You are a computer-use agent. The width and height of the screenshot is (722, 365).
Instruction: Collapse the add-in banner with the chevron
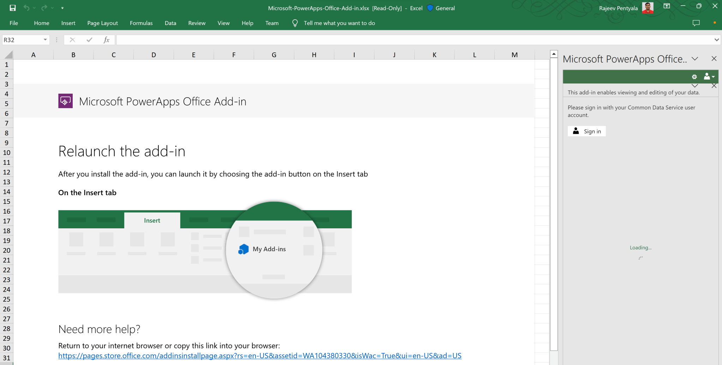(695, 86)
